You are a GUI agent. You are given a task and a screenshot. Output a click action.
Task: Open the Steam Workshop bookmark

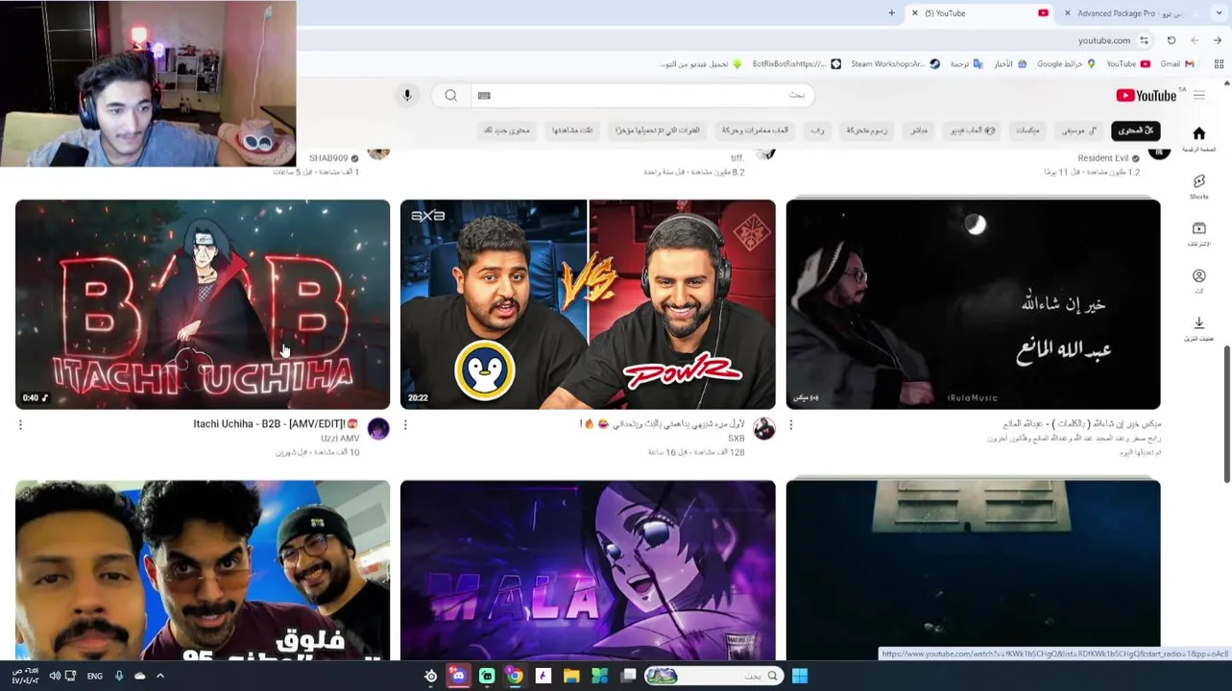[895, 64]
